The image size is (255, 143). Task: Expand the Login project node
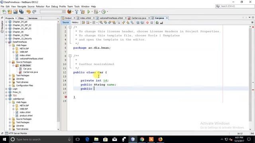tap(6, 89)
